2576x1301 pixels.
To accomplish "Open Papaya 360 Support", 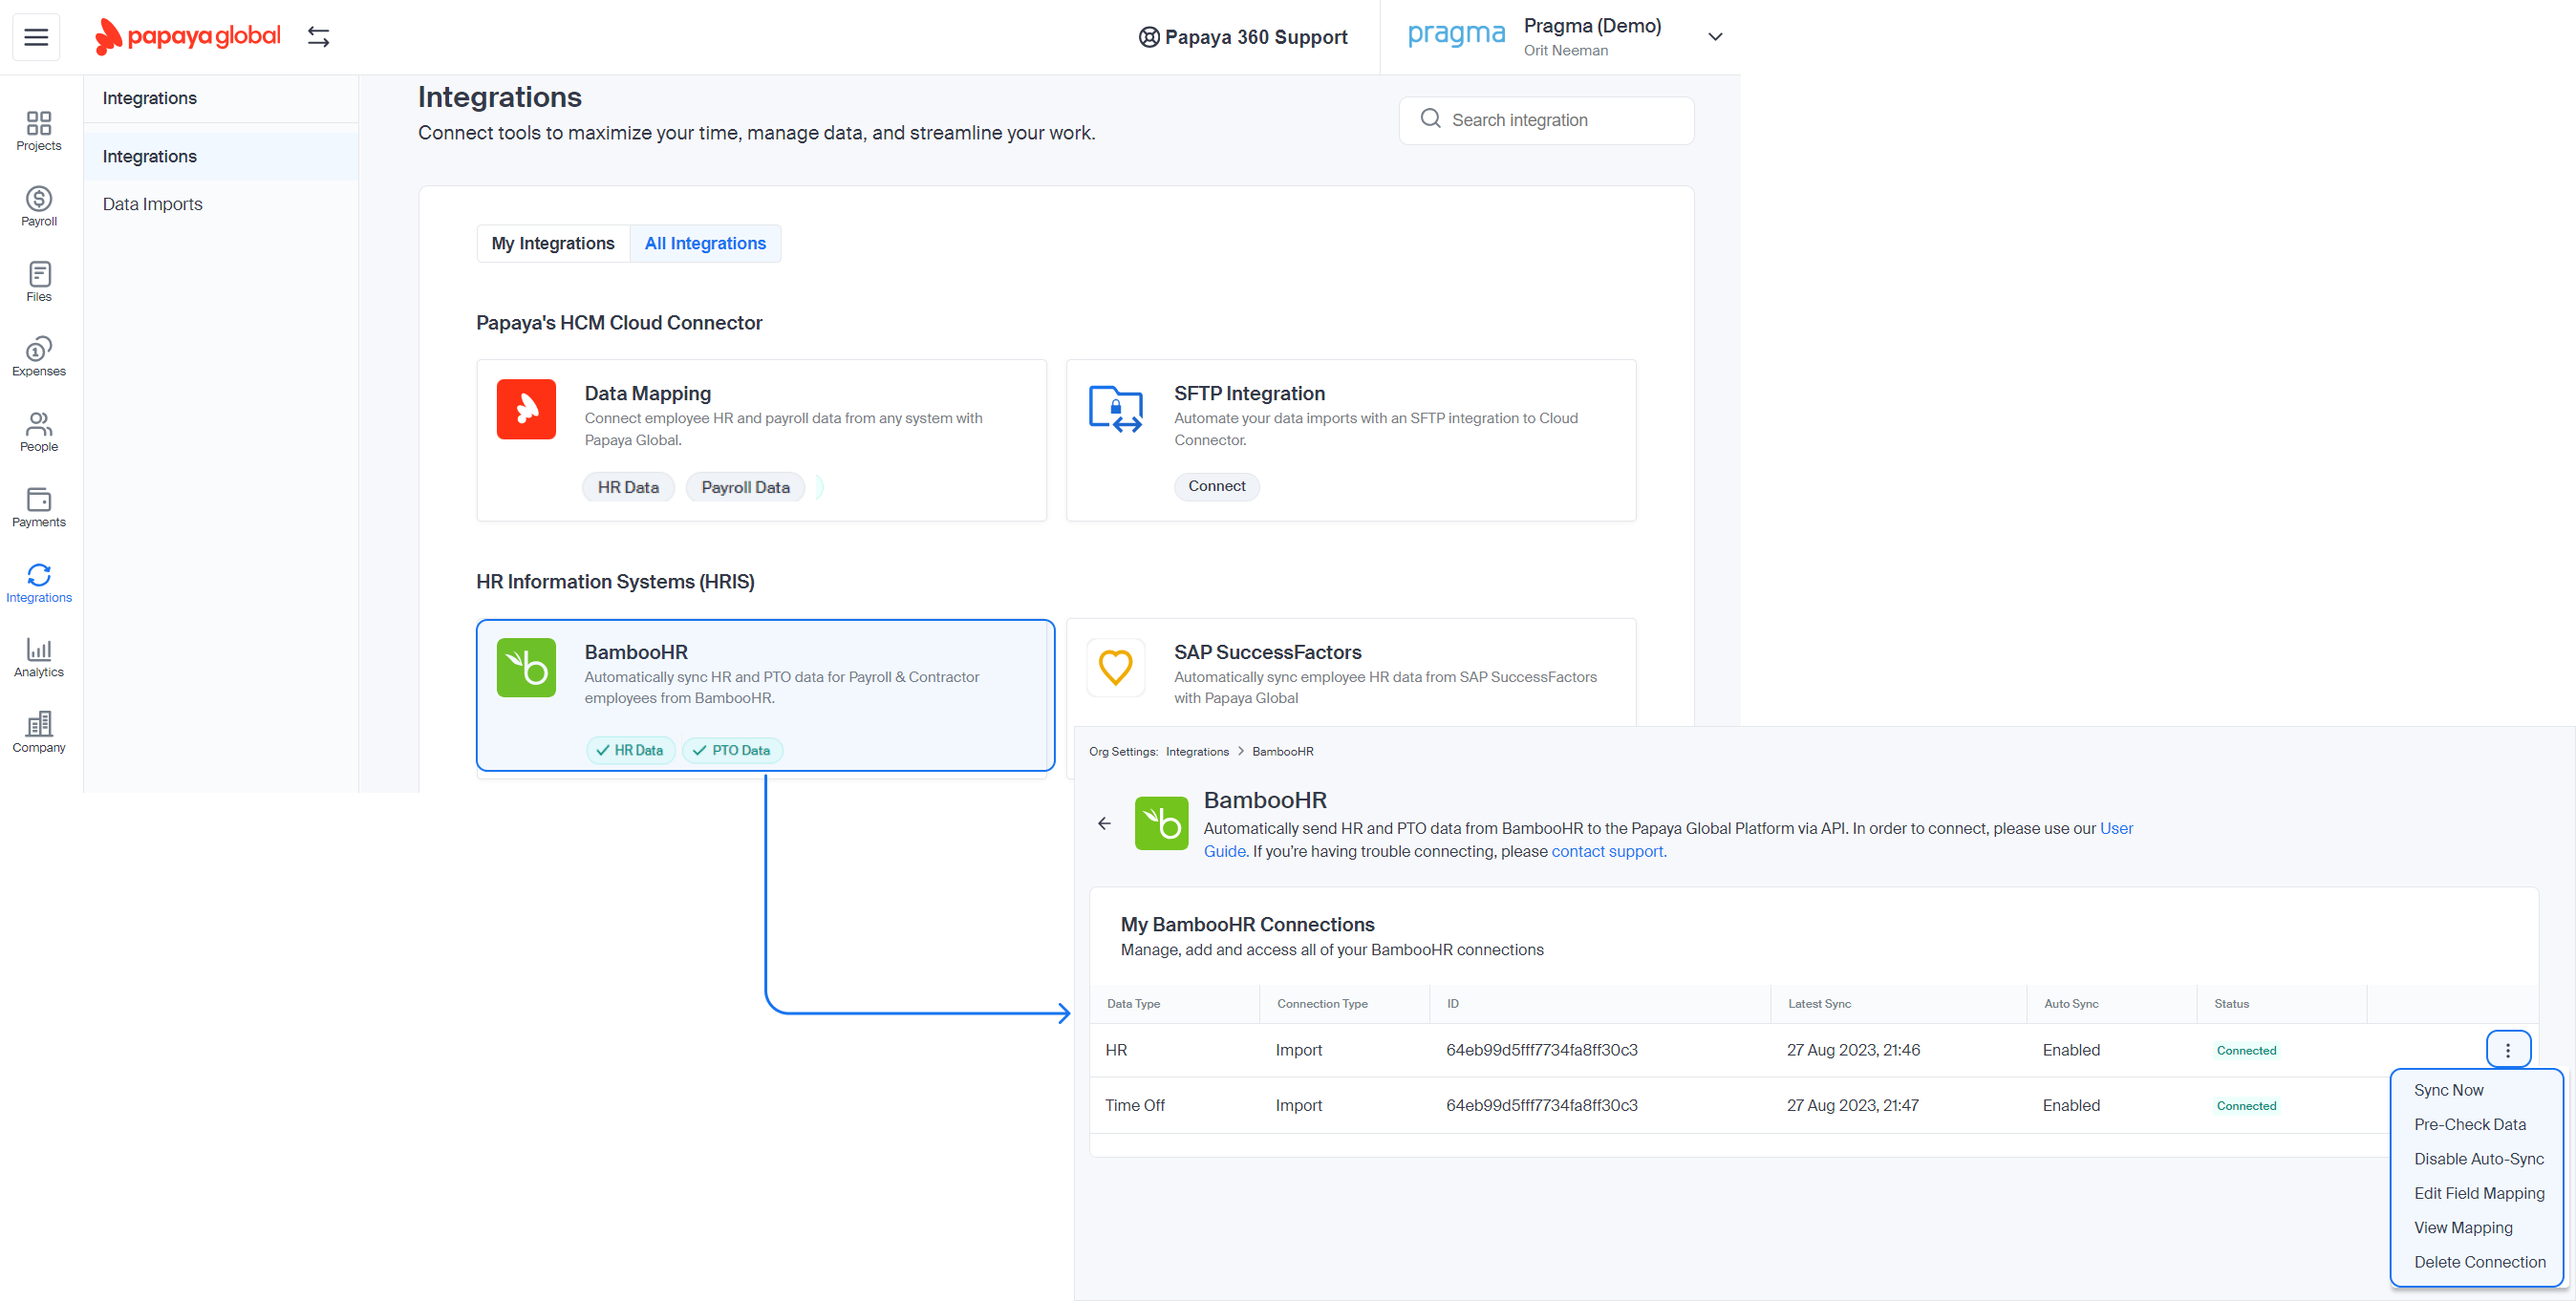I will pos(1242,37).
